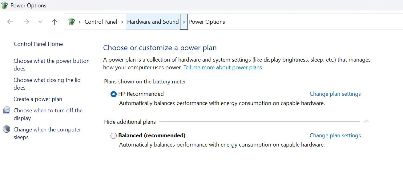Click the back navigation arrow
Image resolution: width=403 pixels, height=169 pixels.
[x=10, y=22]
